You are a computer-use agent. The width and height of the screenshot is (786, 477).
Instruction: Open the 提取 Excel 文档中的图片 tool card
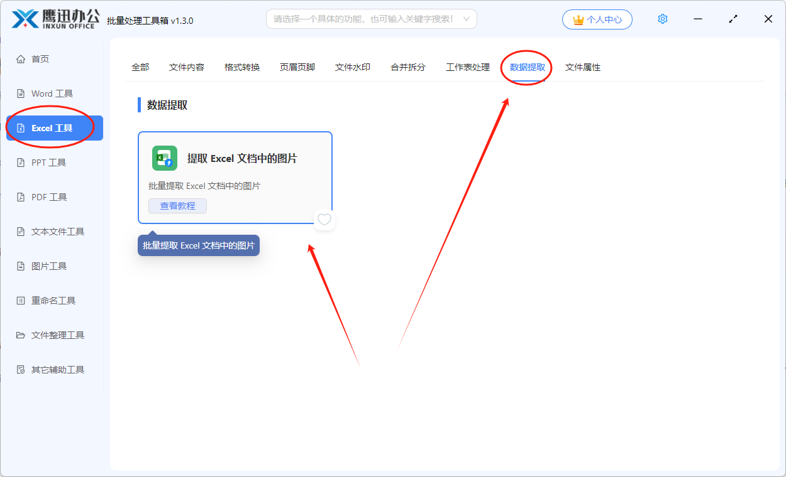(x=235, y=158)
